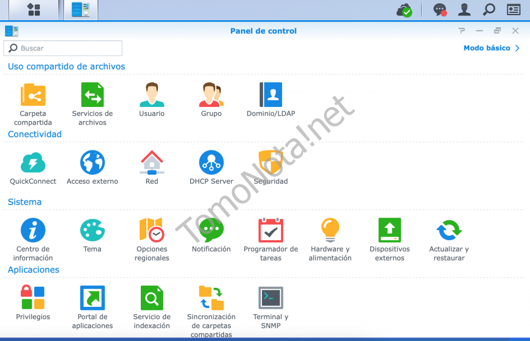Viewport: 530px width, 341px height.
Task: Open Actualizar y restaurar
Action: click(449, 230)
